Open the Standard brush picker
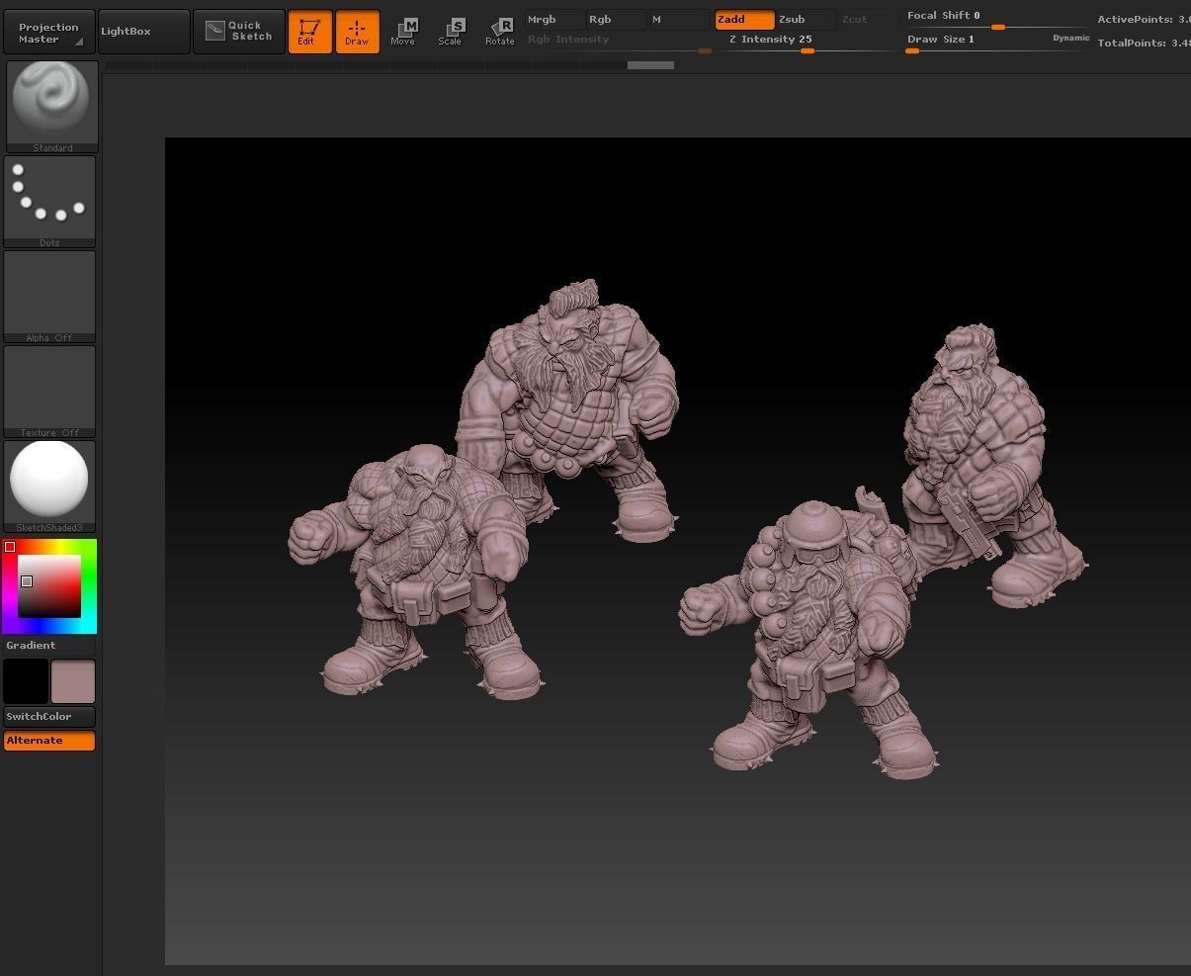1191x976 pixels. tap(51, 107)
